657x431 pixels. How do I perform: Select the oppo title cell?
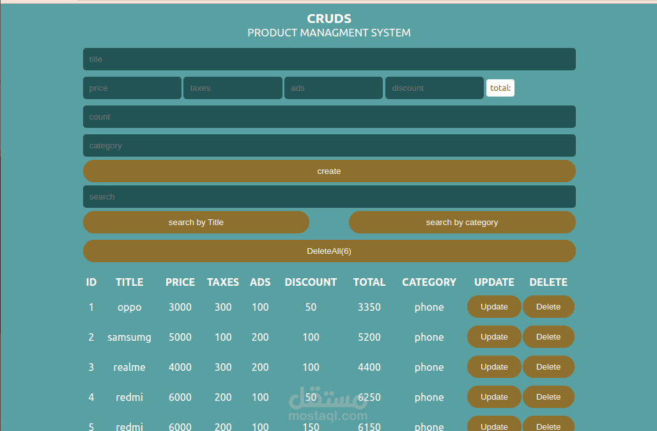tap(130, 308)
